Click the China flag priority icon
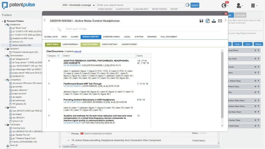The width and height of the screenshot is (265, 149). pyautogui.click(x=82, y=133)
